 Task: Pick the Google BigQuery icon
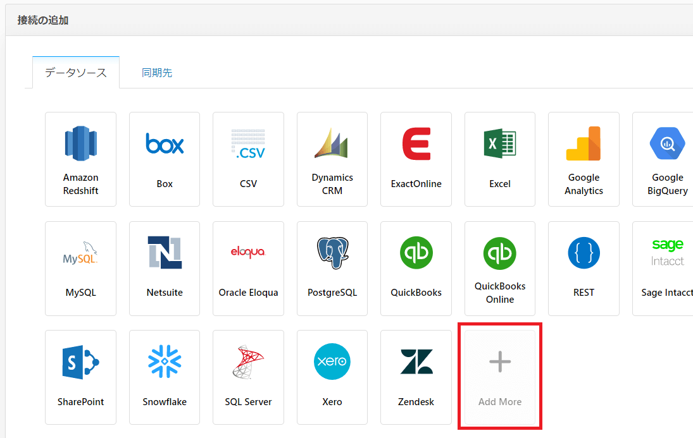coord(667,143)
